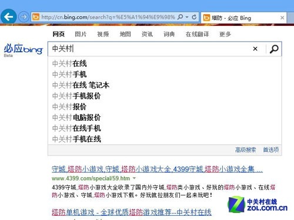This screenshot has height=220, width=294.
Task: Select suggestion 中关村手机在线
Action: (x=165, y=139)
